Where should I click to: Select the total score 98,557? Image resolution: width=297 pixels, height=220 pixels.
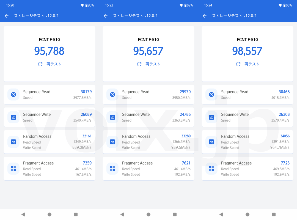(x=247, y=51)
